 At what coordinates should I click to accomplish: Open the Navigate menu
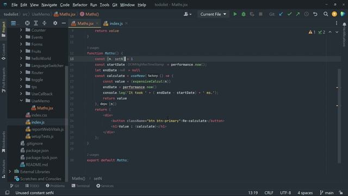pyautogui.click(x=49, y=5)
